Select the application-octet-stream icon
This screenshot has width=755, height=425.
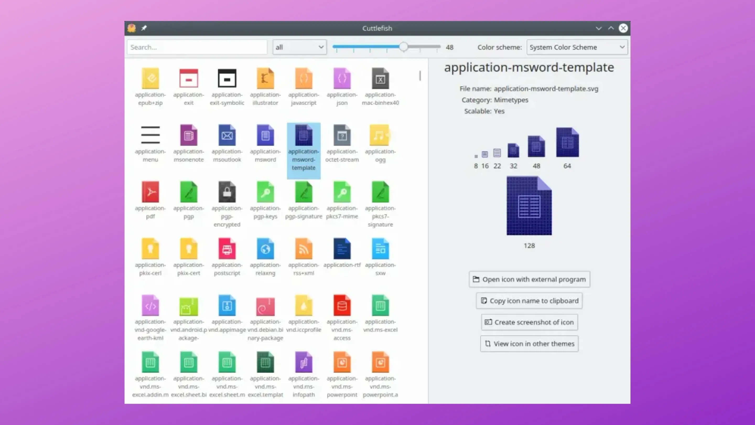point(342,135)
